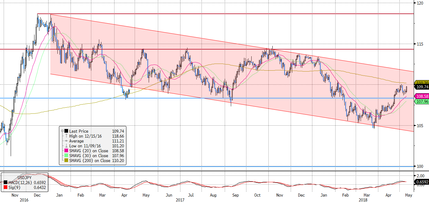This screenshot has height=203, width=429.
Task: Open the magenta SMAVG (20) color swatch
Action: (x=66, y=151)
